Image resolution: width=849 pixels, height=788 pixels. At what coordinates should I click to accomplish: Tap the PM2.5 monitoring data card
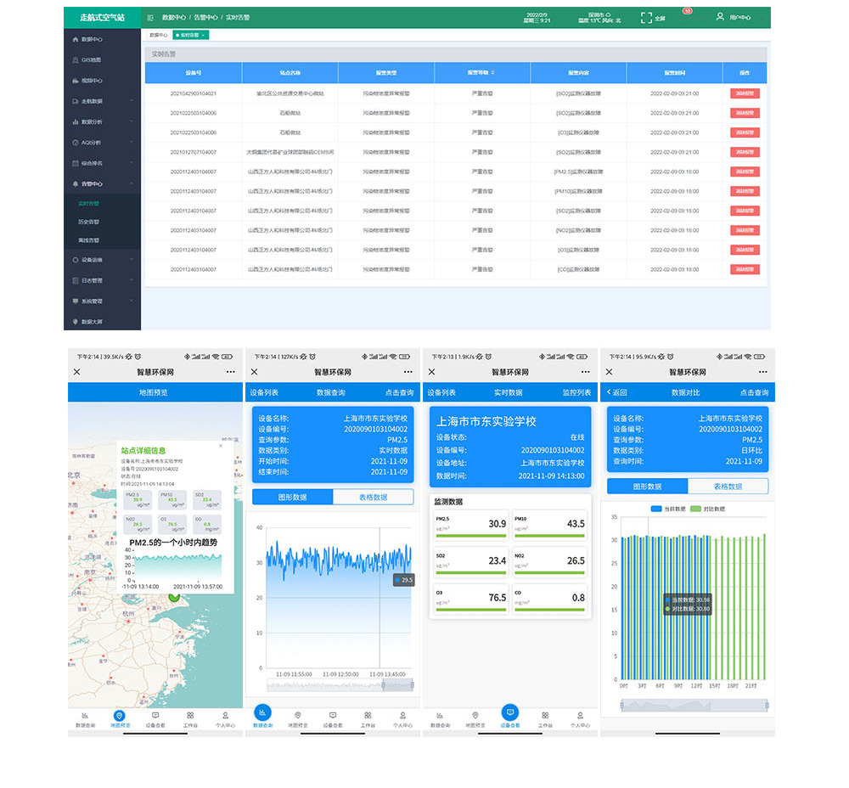click(469, 526)
